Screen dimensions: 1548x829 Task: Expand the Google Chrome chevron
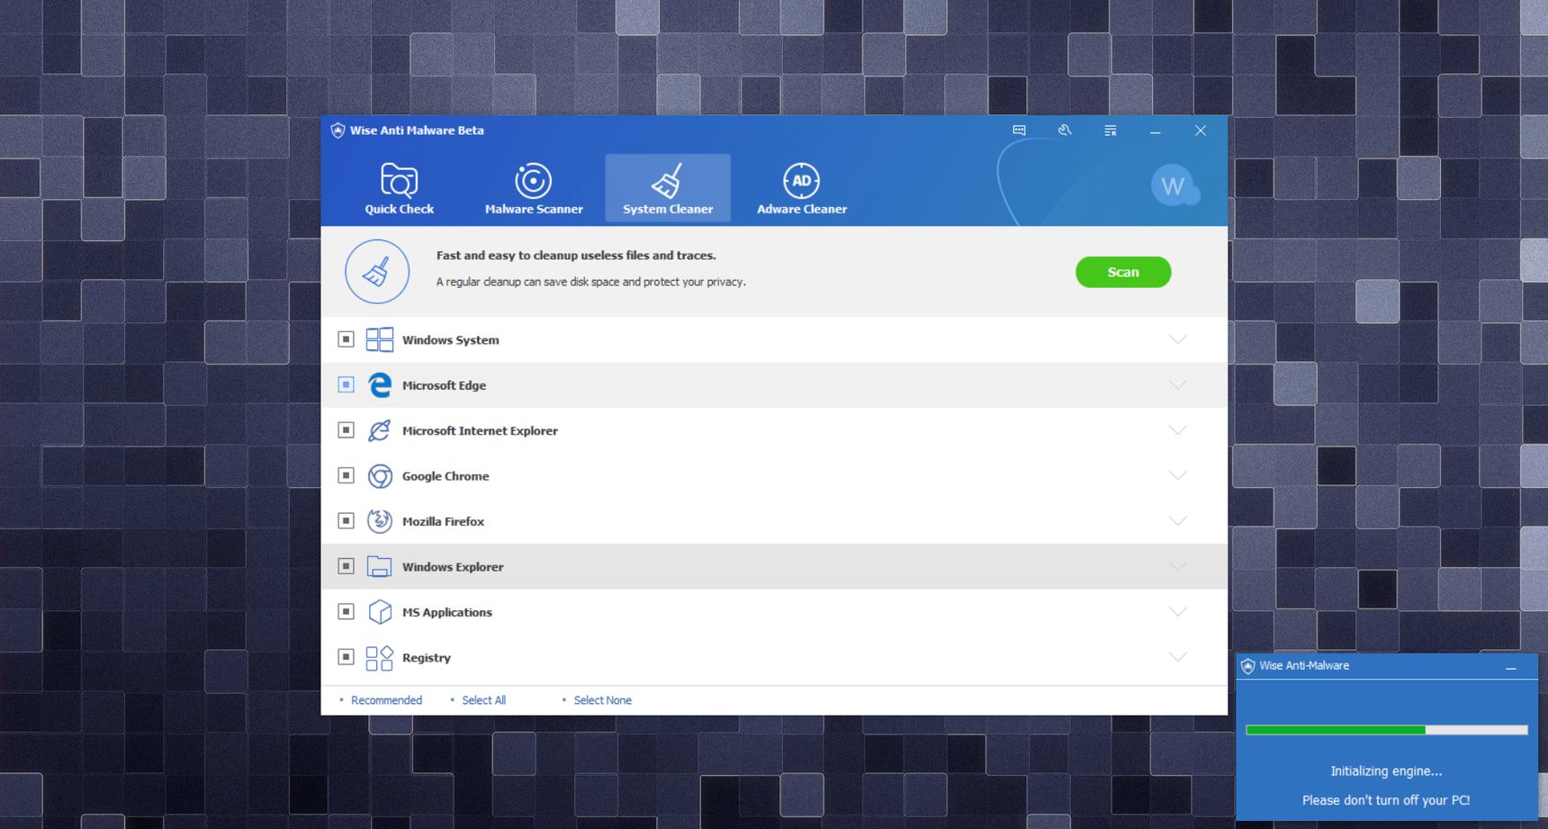1178,475
